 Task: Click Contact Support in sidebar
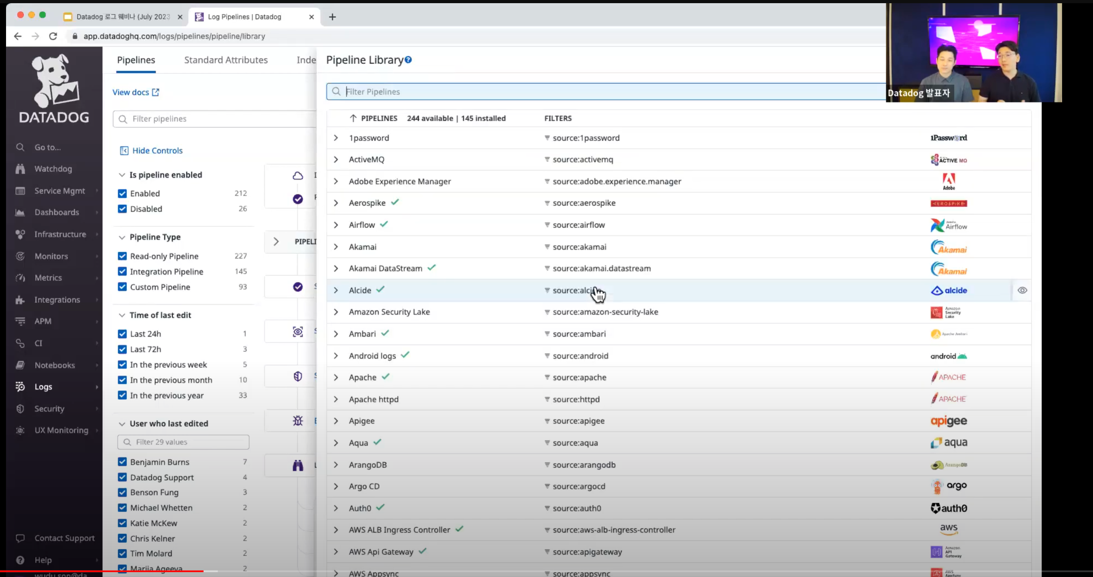coord(65,538)
